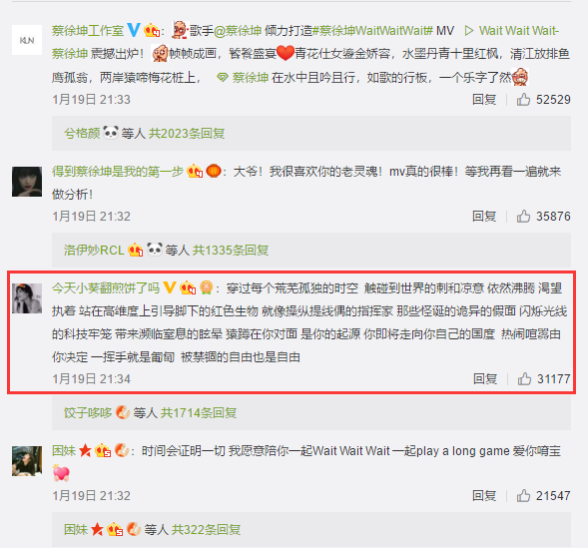Click thumbs-up icon beside 21547

coord(523,496)
